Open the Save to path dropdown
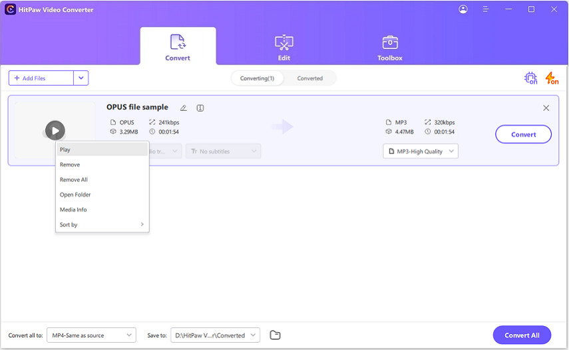569x350 pixels. (x=216, y=335)
